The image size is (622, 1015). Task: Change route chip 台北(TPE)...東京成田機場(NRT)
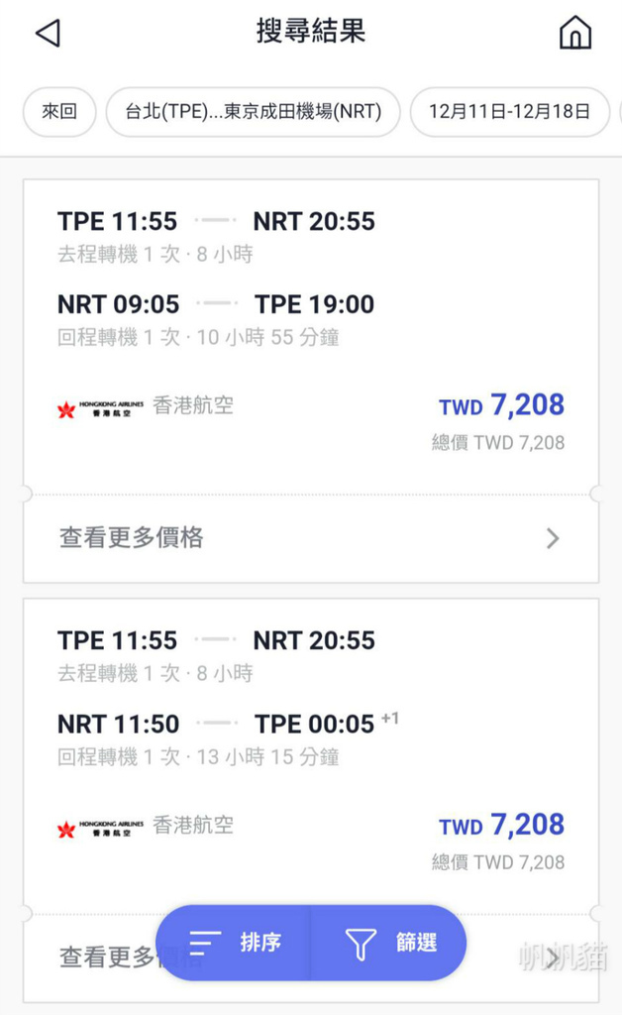pos(253,111)
